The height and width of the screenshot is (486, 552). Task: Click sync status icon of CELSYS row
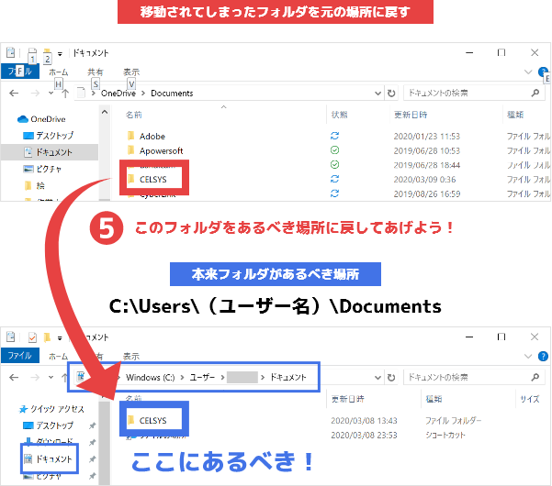[x=334, y=179]
